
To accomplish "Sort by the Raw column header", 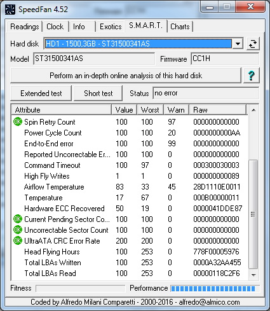I will pyautogui.click(x=218, y=110).
